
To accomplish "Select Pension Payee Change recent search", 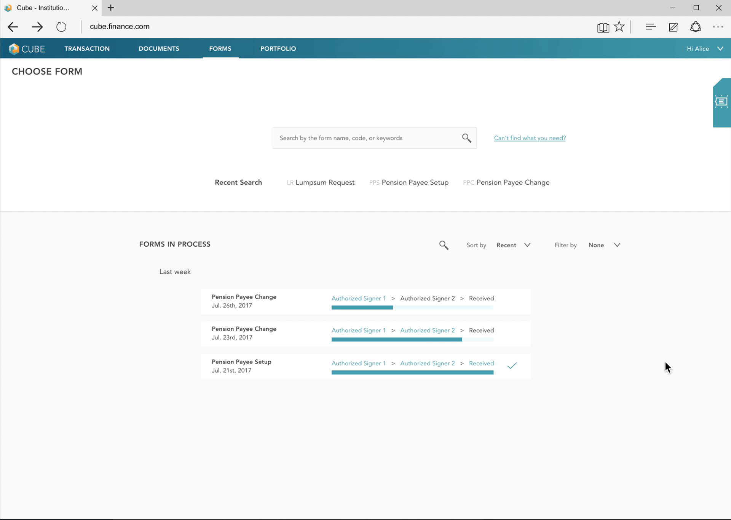I will pyautogui.click(x=506, y=182).
